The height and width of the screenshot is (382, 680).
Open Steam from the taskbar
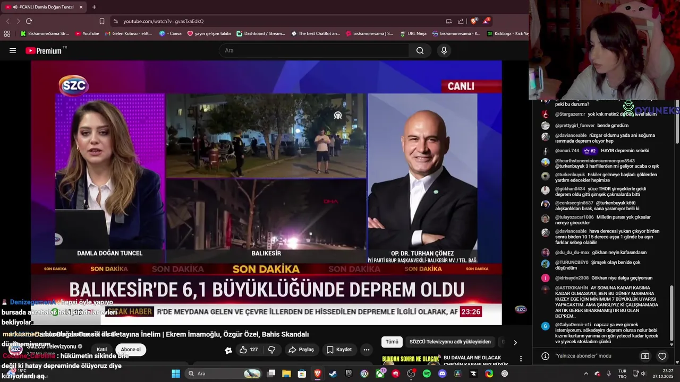pyautogui.click(x=333, y=374)
